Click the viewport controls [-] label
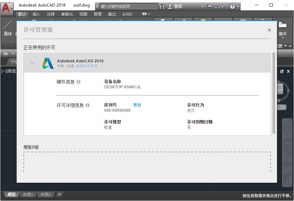The image size is (294, 201). tap(4, 71)
